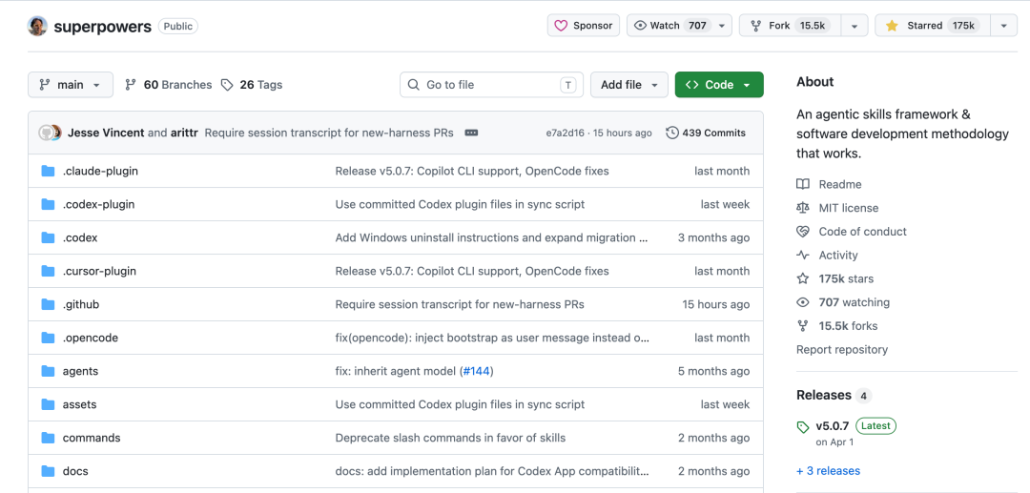Click the .cursor-plugin folder icon
1030x493 pixels.
pyautogui.click(x=48, y=271)
